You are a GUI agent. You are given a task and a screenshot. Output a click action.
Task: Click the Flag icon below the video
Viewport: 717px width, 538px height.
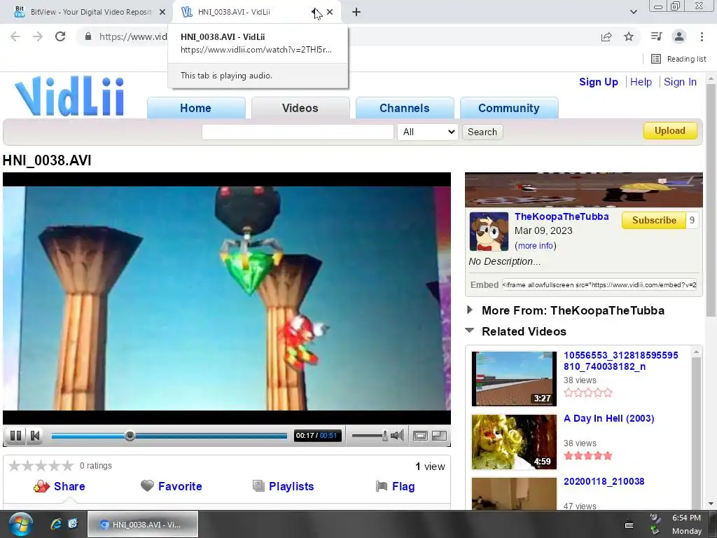pyautogui.click(x=382, y=486)
